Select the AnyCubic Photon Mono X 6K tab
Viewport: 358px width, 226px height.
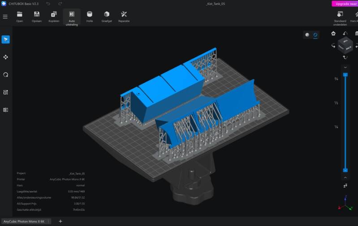tap(24, 222)
